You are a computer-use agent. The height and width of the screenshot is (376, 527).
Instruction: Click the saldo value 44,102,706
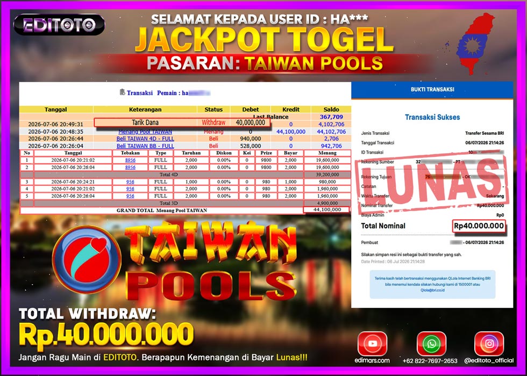(331, 132)
